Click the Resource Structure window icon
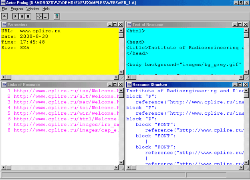Viewport: 250px width, 180px height. 129,85
